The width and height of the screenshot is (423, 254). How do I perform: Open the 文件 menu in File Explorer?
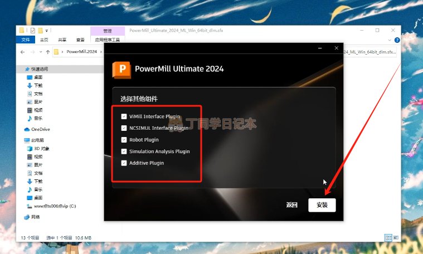(26, 40)
